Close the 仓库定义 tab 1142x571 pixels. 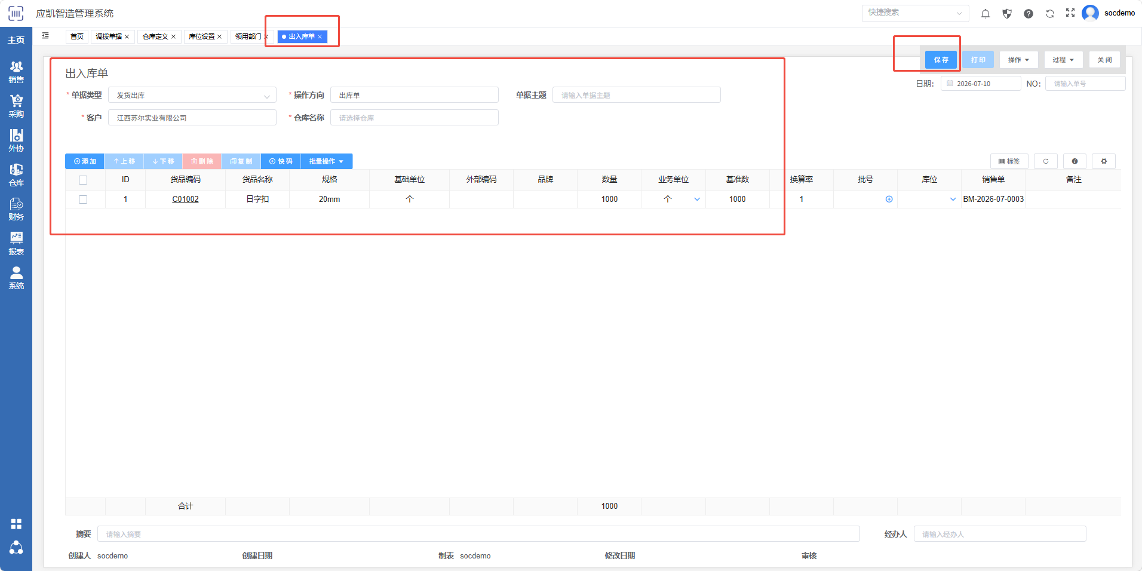click(173, 37)
